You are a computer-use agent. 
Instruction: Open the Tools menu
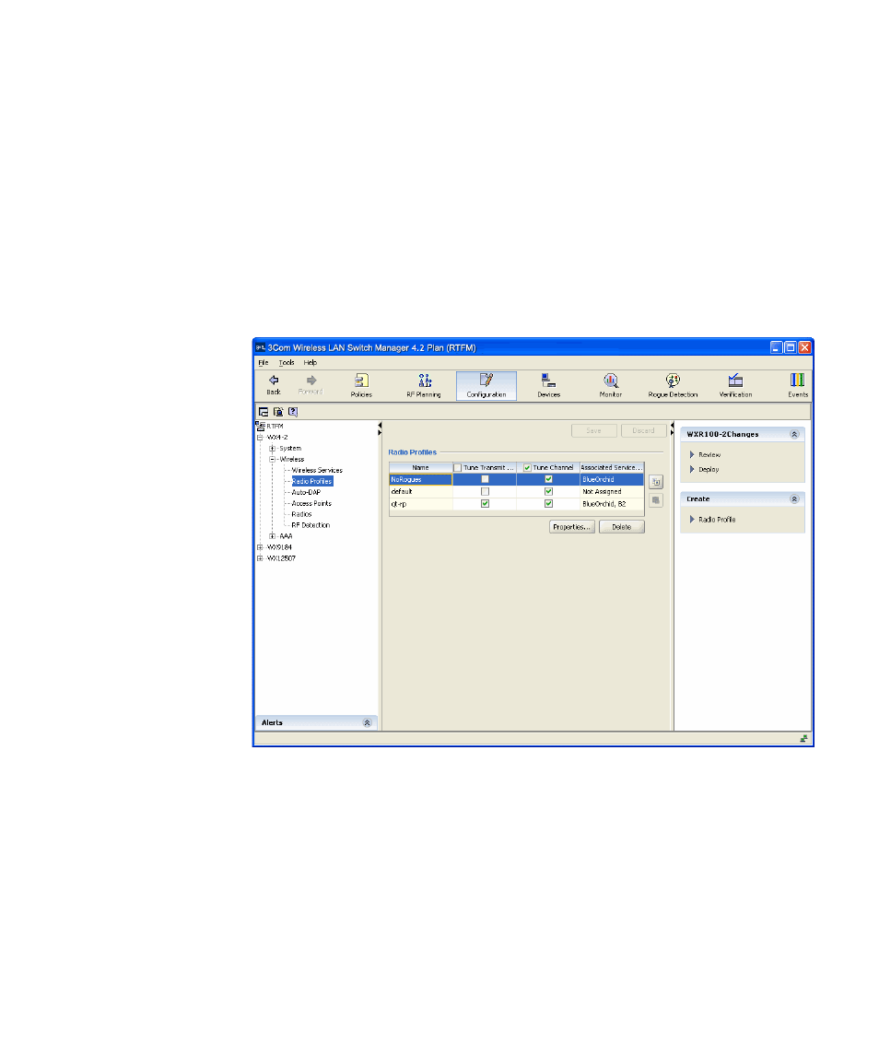click(287, 362)
